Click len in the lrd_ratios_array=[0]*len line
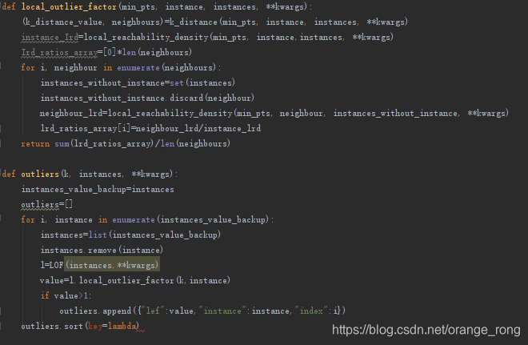 pos(130,52)
